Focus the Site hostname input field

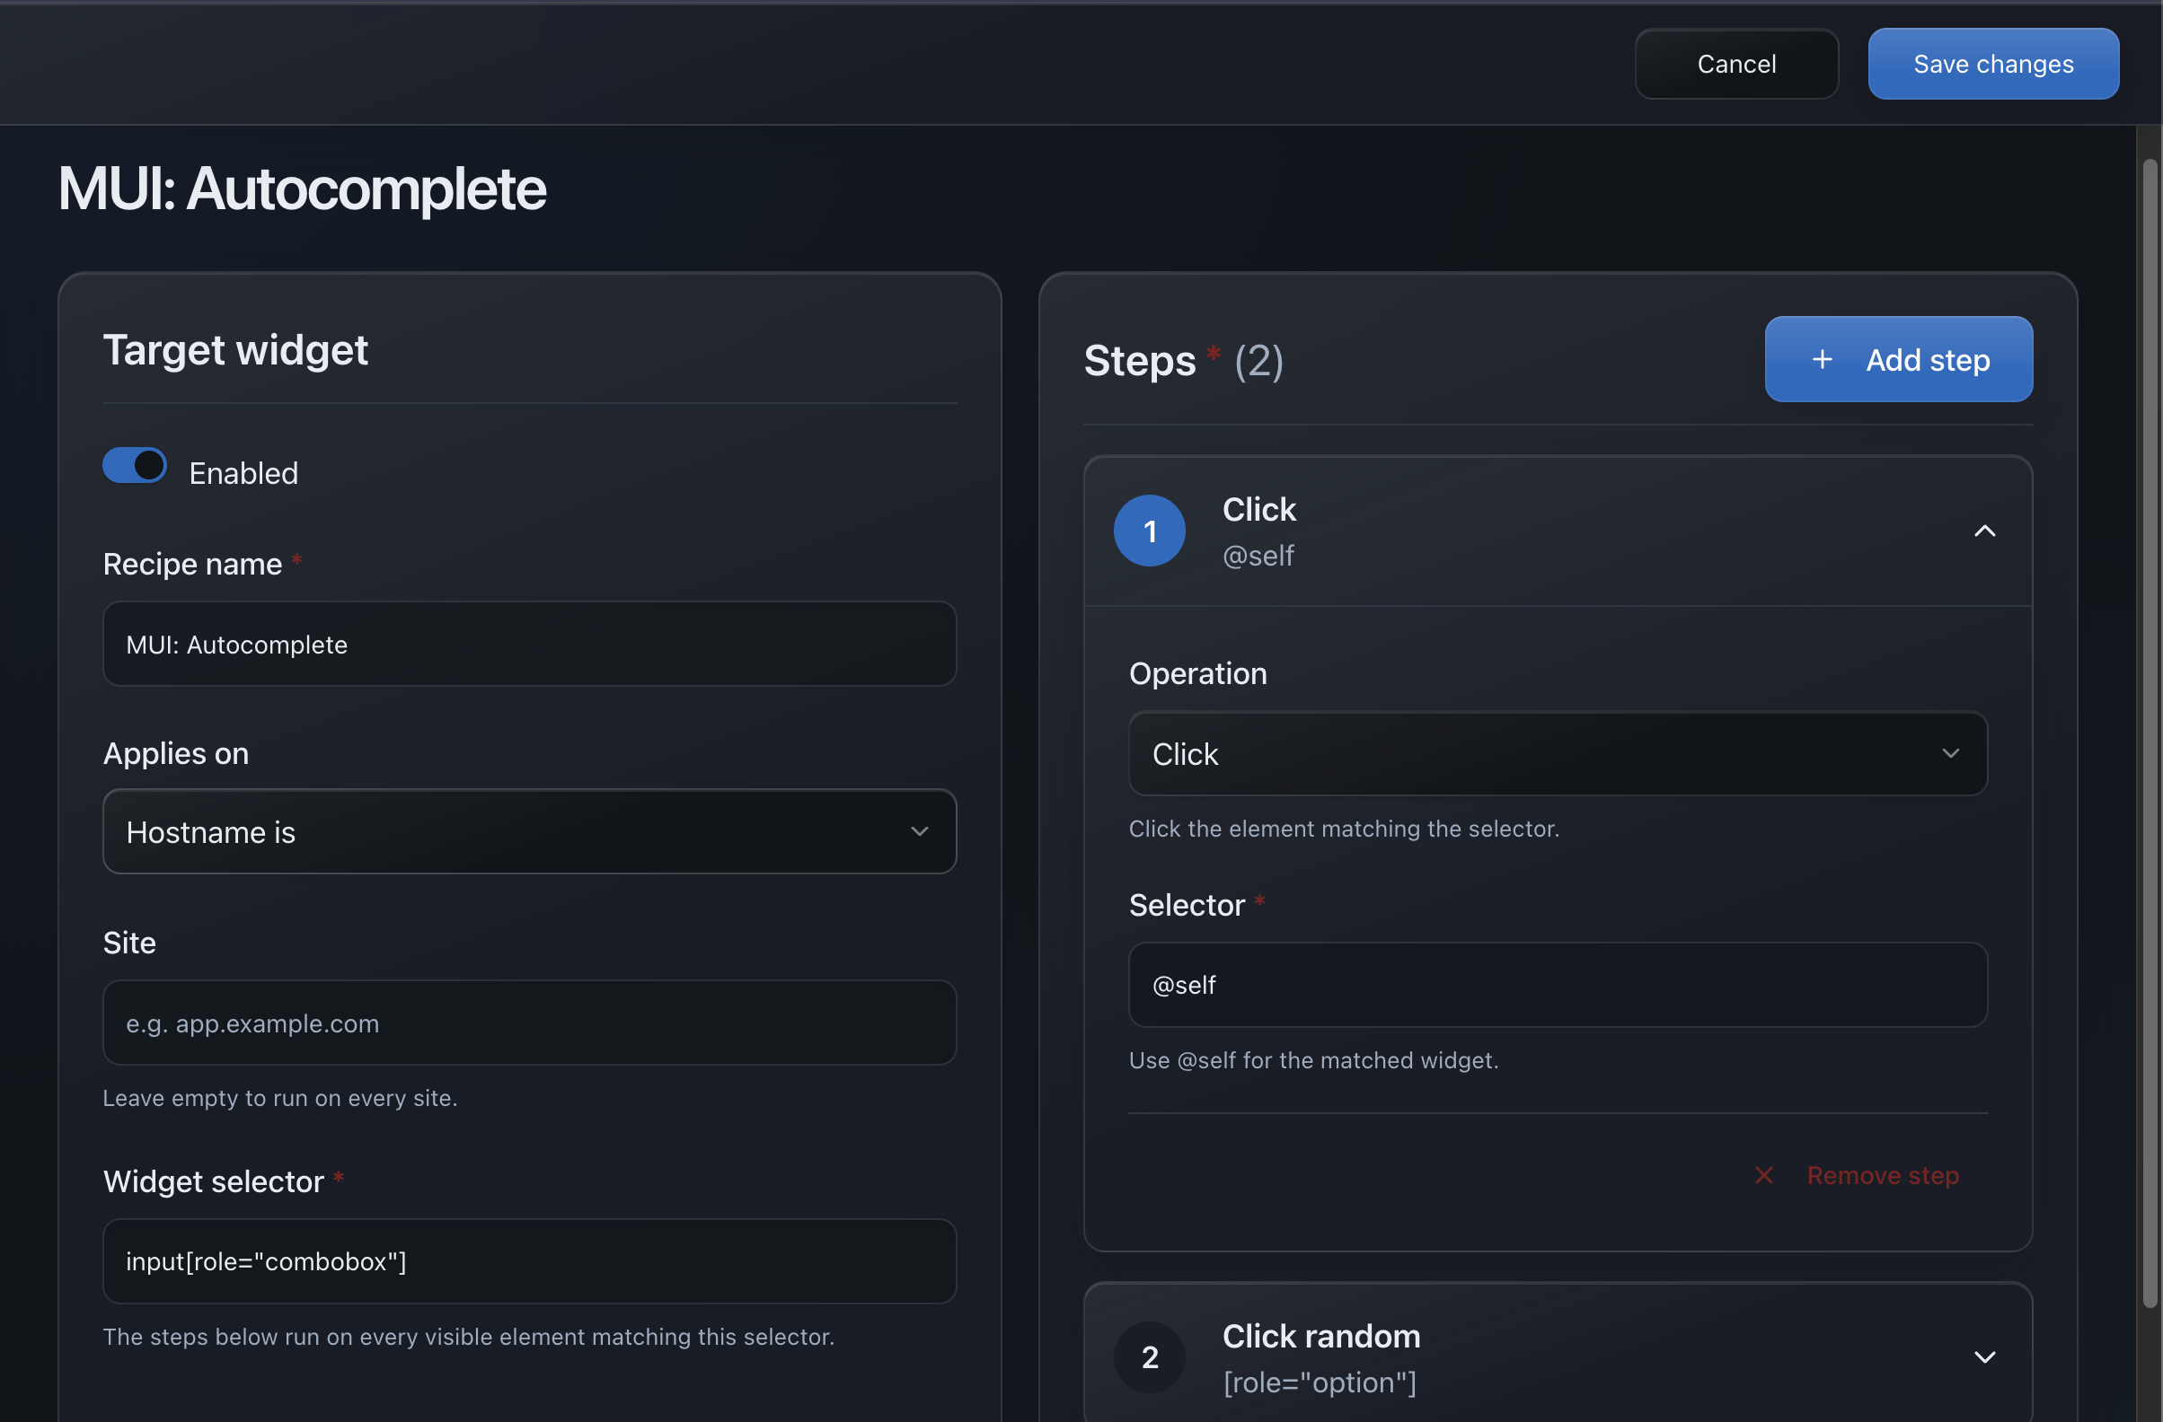[529, 1023]
